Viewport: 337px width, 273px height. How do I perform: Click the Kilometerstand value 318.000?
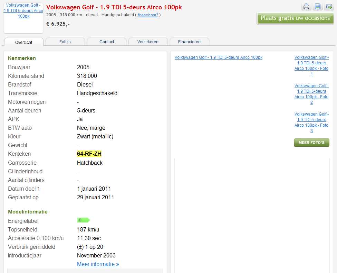87,76
